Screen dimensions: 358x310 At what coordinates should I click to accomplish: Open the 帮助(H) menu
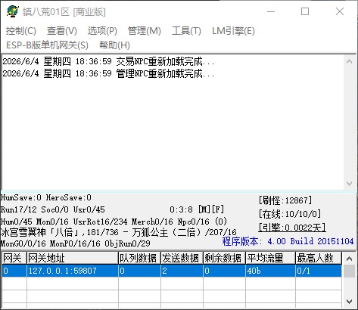(x=114, y=45)
